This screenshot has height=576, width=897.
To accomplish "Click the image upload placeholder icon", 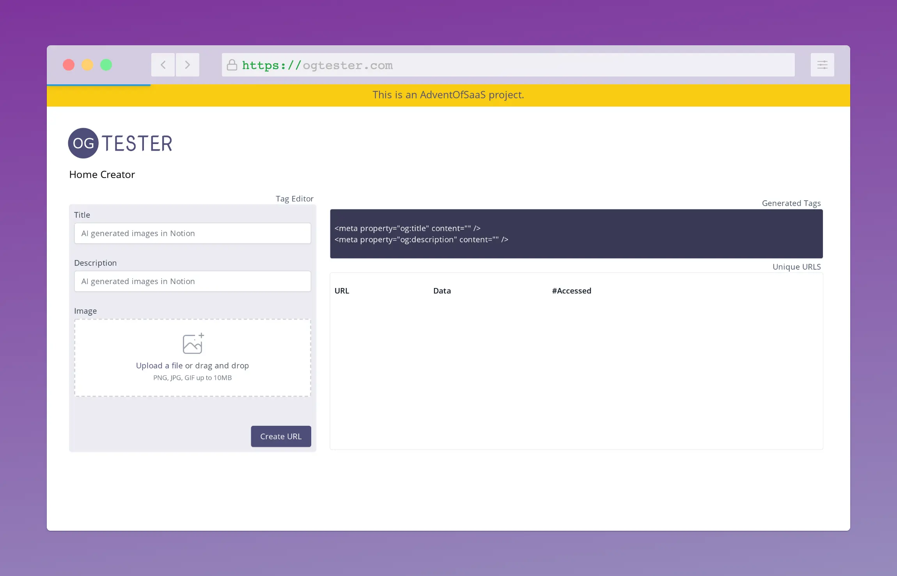I will click(192, 343).
